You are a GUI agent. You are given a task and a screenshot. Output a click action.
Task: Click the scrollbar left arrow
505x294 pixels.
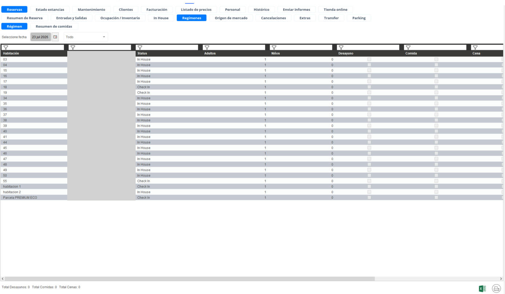tap(3, 279)
